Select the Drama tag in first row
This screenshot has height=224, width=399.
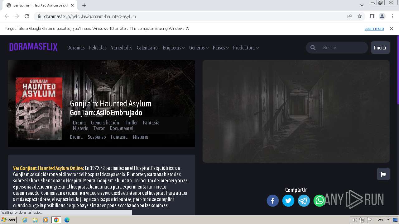(x=79, y=123)
